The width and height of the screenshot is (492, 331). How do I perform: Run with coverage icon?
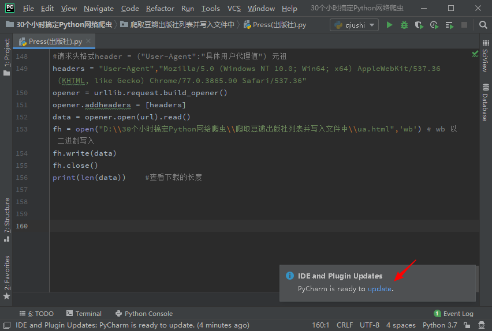[x=419, y=25]
